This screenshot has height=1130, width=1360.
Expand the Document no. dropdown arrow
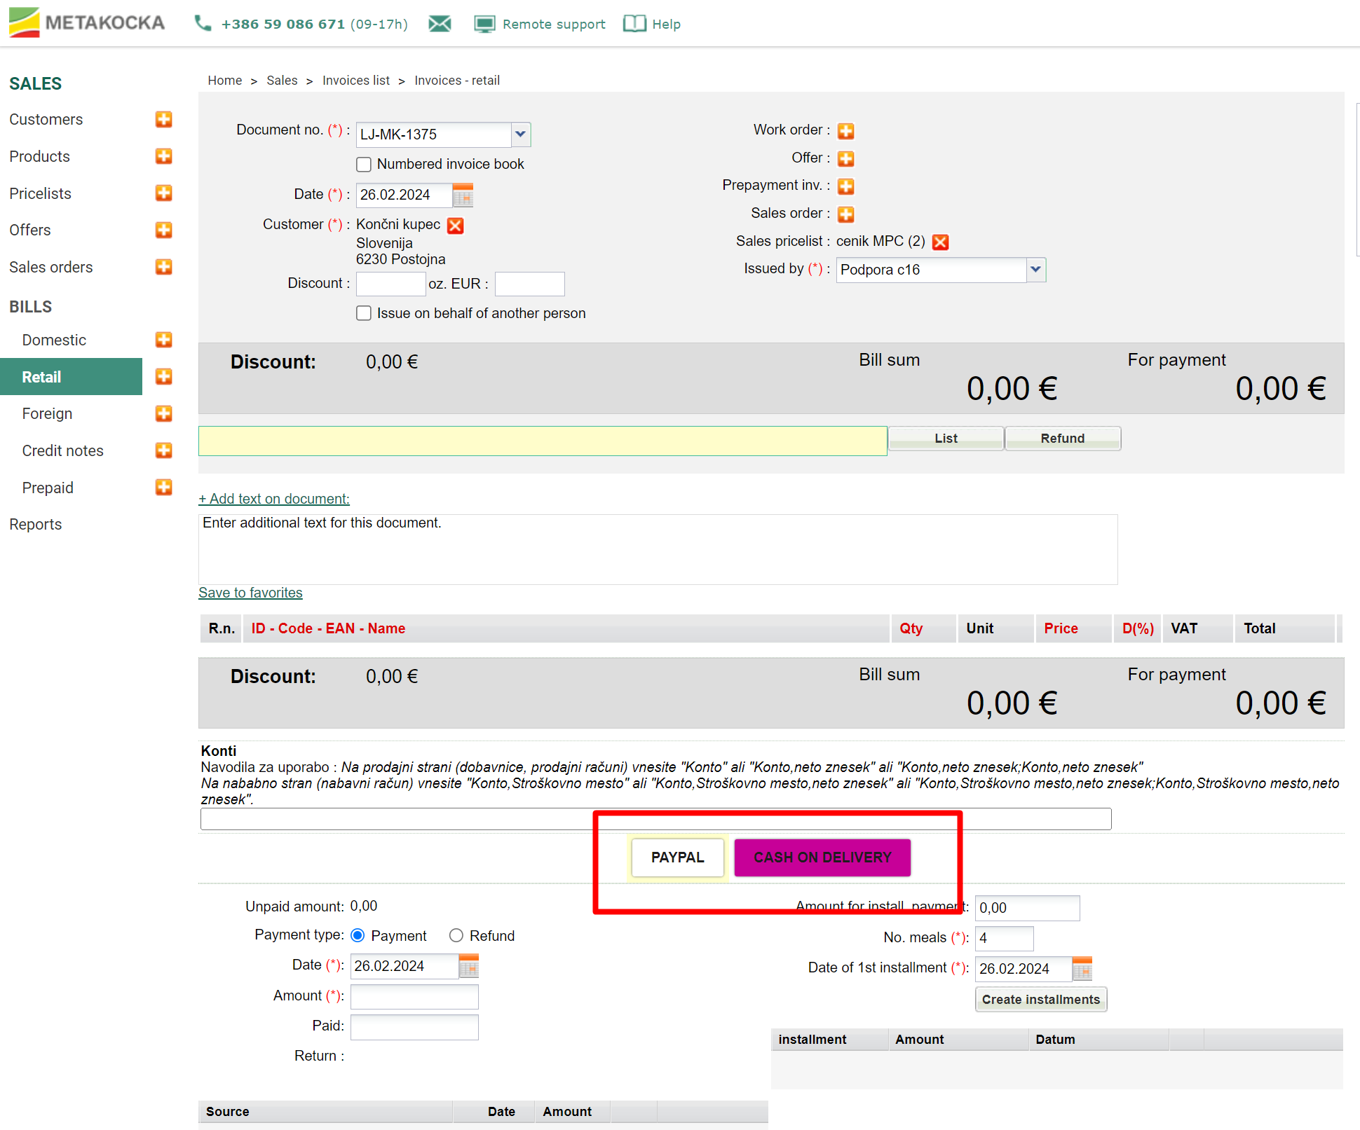coord(520,135)
